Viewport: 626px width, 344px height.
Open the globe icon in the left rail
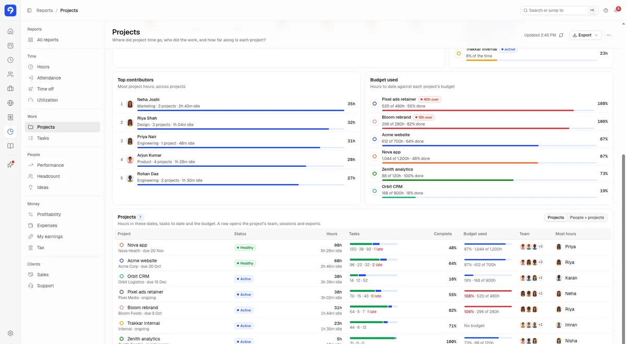pyautogui.click(x=10, y=103)
